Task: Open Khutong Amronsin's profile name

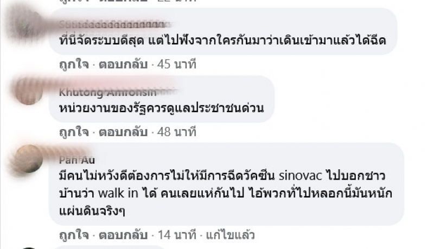Action: coord(108,92)
